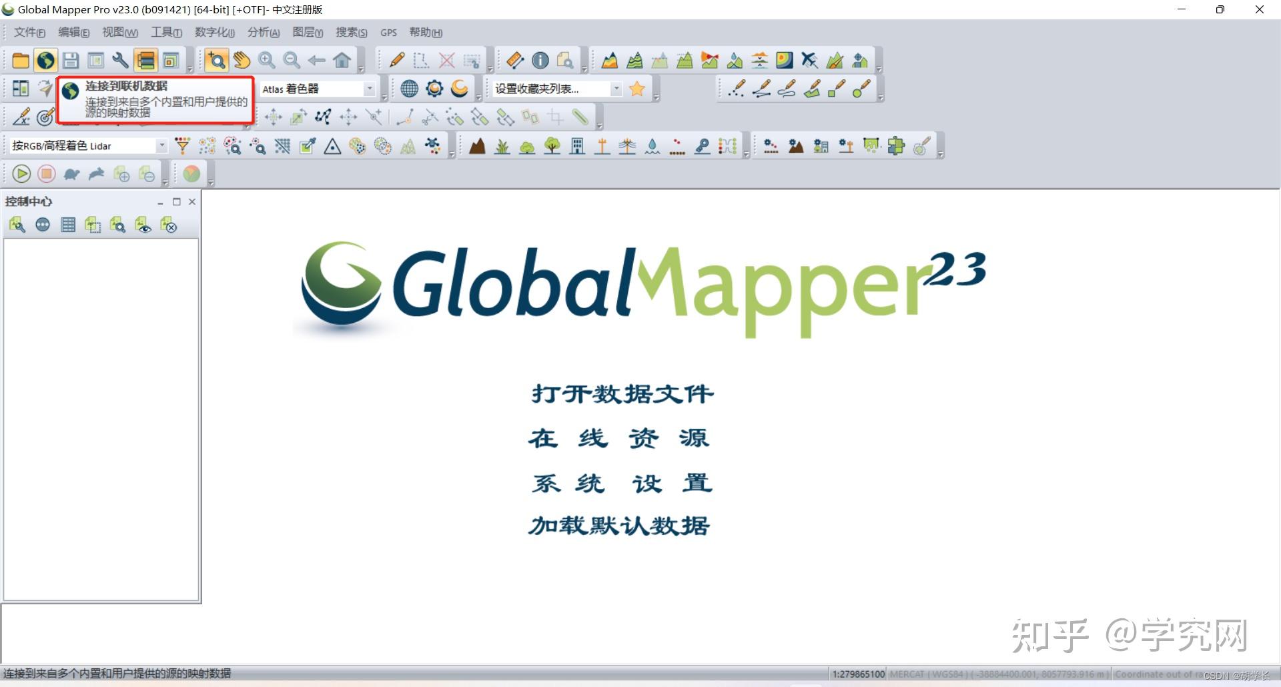Open the 设置收藏夹列表 dropdown
The width and height of the screenshot is (1281, 687).
pos(616,88)
